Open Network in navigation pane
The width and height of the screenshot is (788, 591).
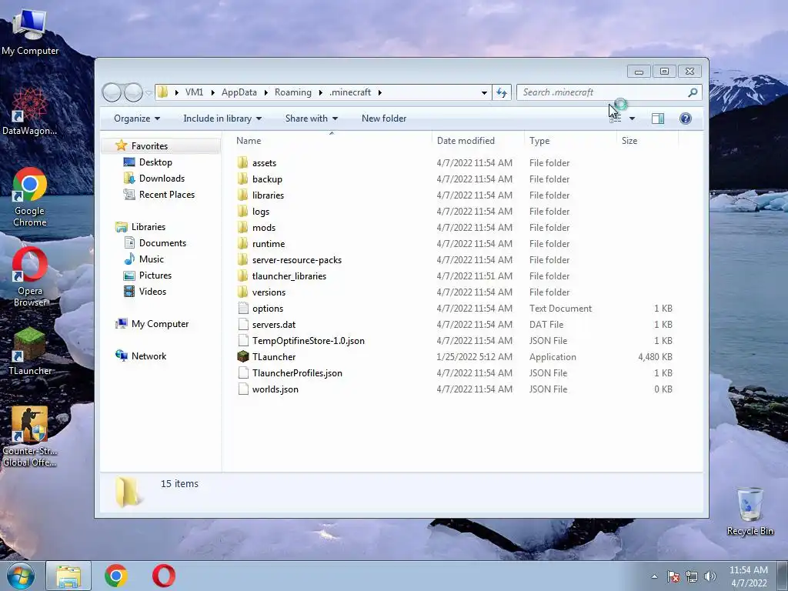click(x=149, y=356)
